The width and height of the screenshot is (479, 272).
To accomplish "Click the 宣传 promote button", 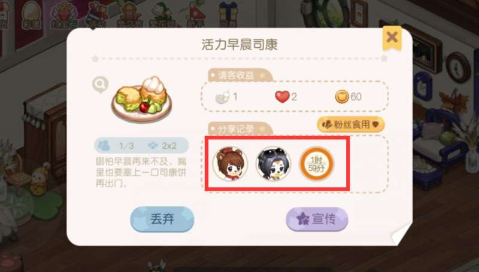I will [317, 219].
